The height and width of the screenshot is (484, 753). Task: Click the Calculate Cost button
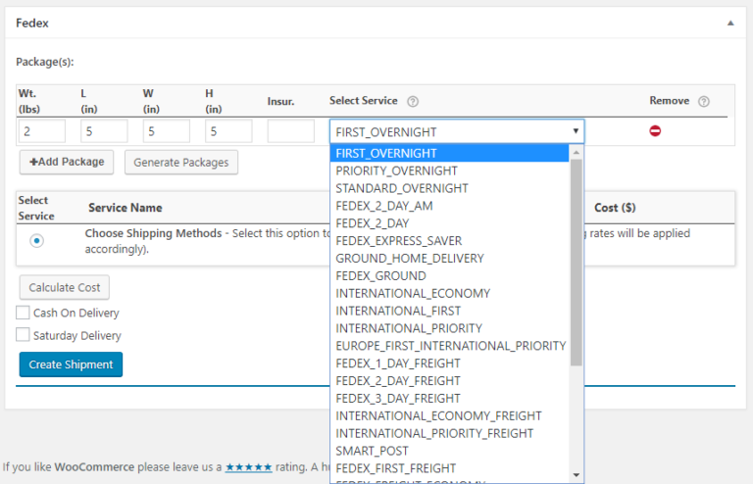point(65,287)
